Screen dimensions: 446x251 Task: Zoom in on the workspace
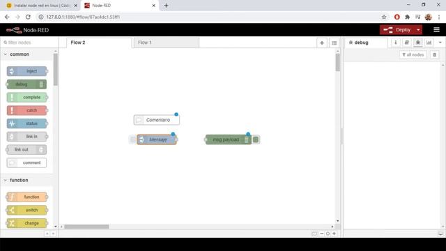(334, 234)
